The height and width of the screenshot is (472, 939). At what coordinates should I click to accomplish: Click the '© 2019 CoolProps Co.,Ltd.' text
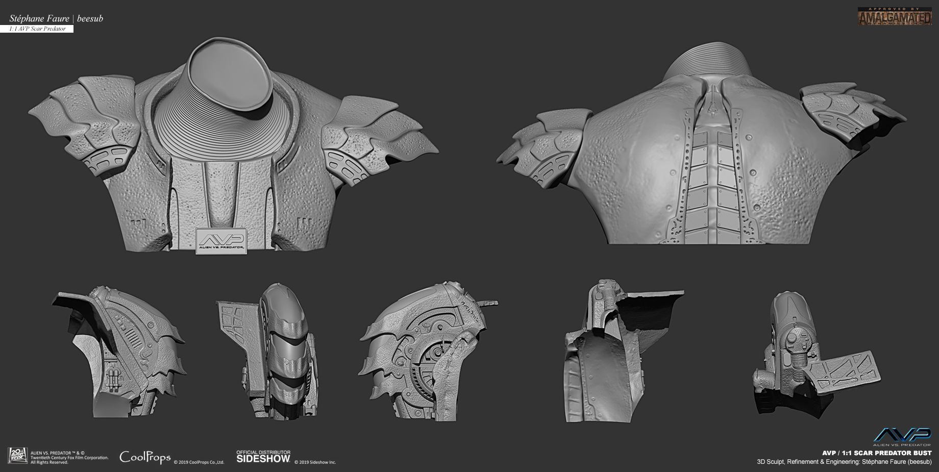click(x=199, y=462)
